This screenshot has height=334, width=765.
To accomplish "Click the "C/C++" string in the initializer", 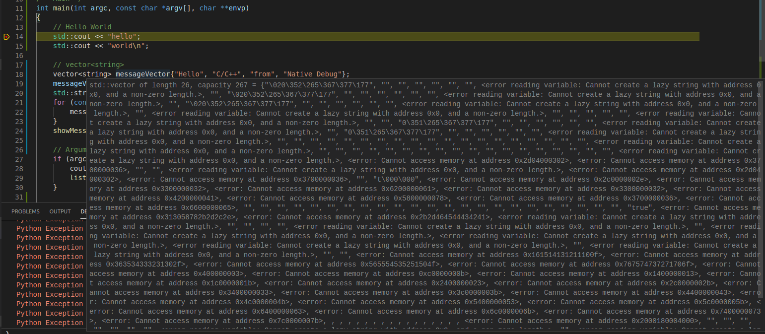I will coord(226,74).
